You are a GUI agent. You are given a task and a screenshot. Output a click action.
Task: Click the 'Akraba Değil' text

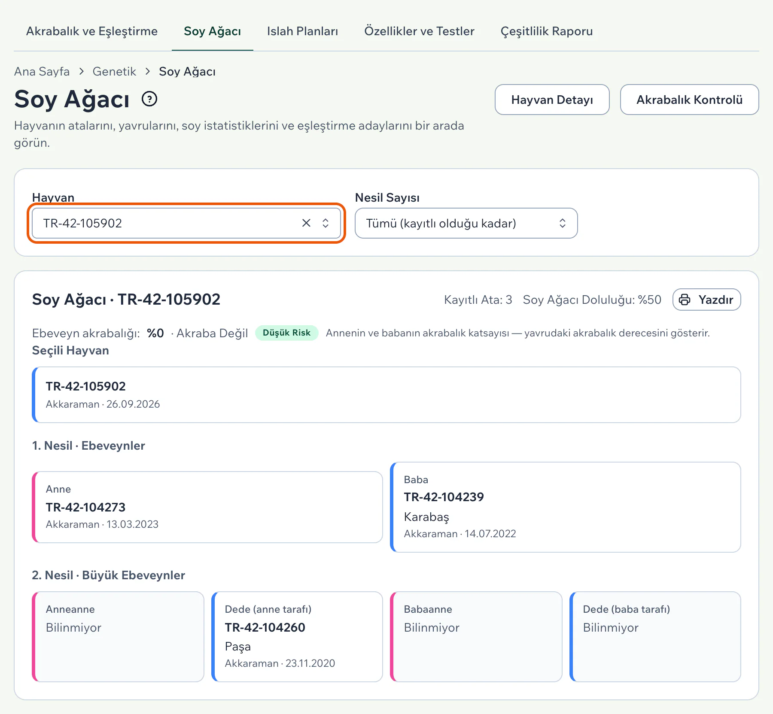click(x=212, y=333)
